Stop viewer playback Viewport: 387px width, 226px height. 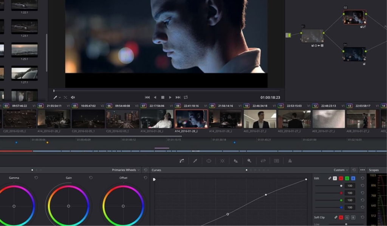click(x=163, y=97)
